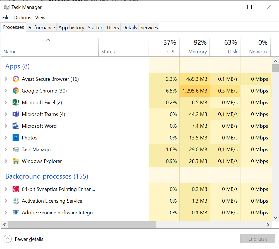
Task: Switch to the Performance tab
Action: tap(41, 28)
